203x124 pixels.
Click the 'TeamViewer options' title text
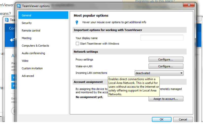[36, 6]
